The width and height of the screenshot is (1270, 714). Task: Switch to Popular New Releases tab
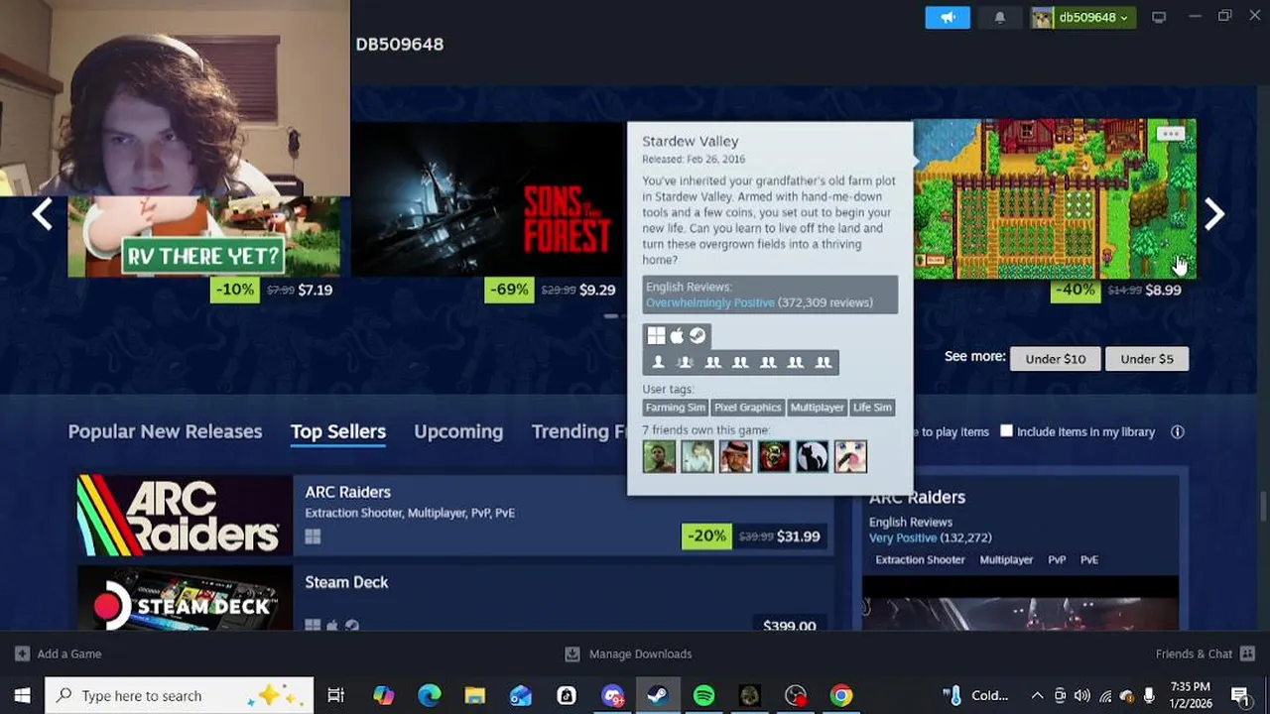pos(165,431)
